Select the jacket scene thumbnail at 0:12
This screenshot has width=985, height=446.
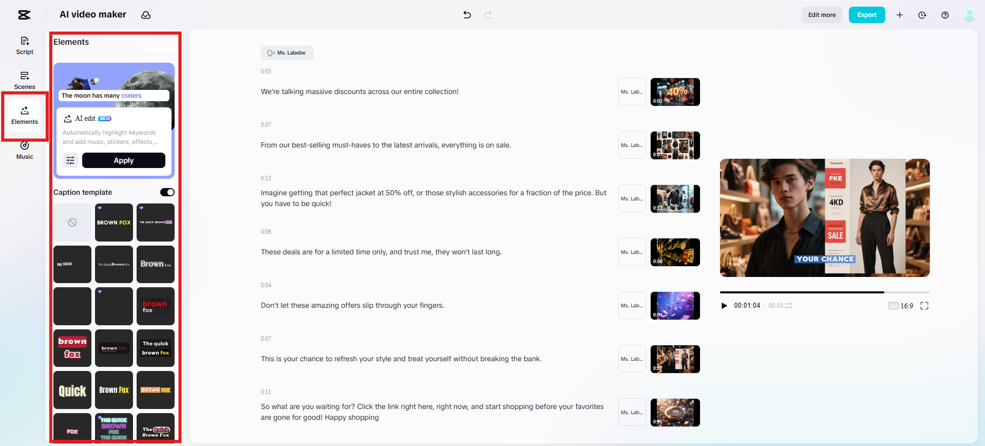click(x=675, y=199)
